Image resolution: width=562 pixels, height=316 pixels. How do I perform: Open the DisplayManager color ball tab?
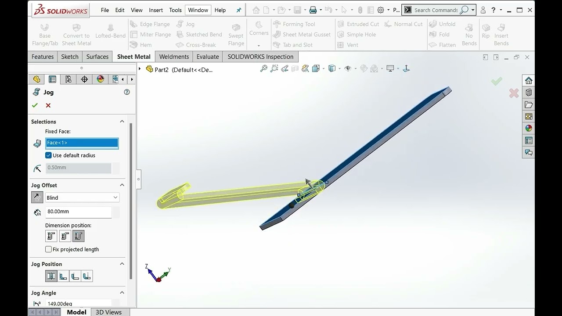(x=101, y=79)
